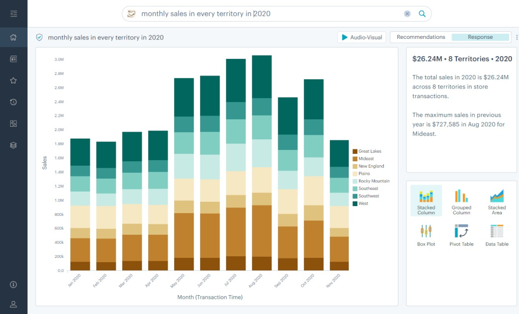Click the Great Lakes legend color swatch
This screenshot has height=314, width=519.
click(355, 152)
